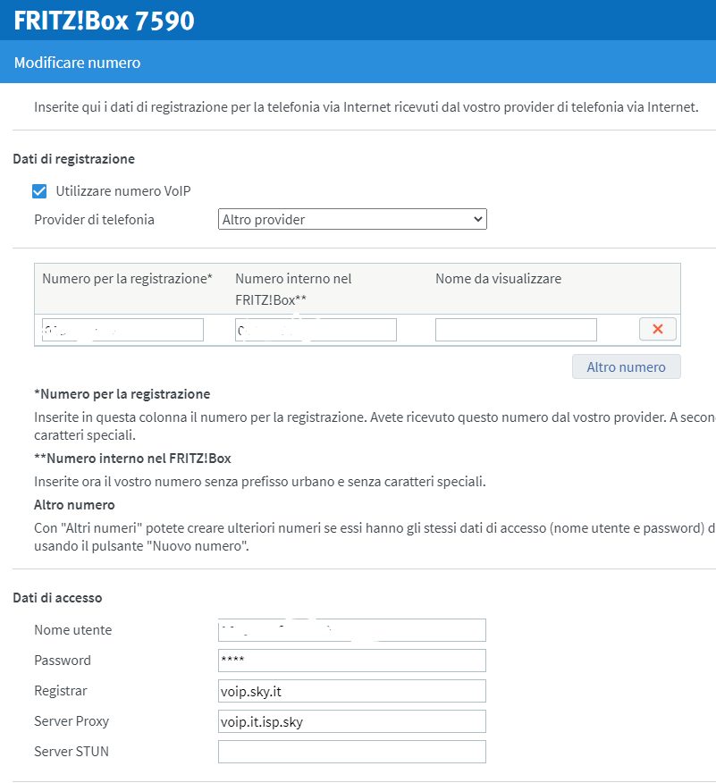Focus the Numero per la registrazione input
This screenshot has width=716, height=783.
click(x=123, y=330)
